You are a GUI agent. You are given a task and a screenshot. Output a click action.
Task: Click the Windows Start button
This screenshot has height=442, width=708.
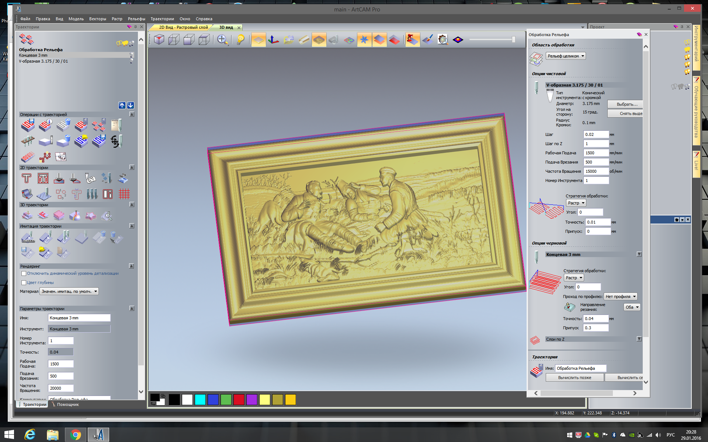tap(9, 435)
